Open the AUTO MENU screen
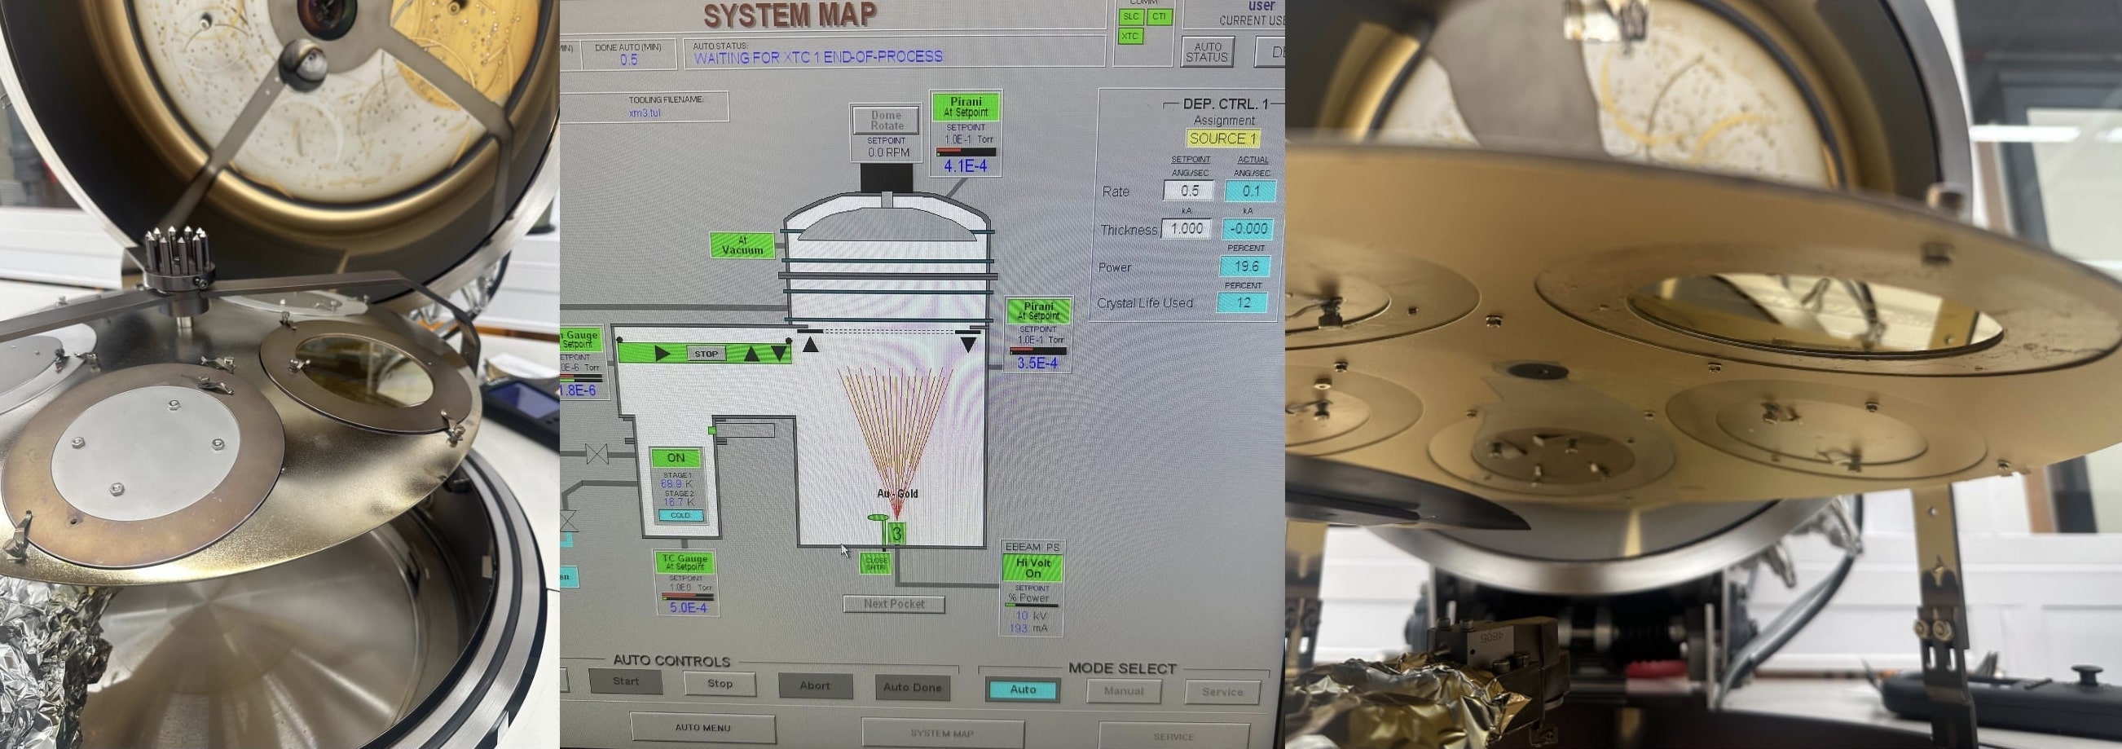Viewport: 2122px width, 749px height. point(702,728)
